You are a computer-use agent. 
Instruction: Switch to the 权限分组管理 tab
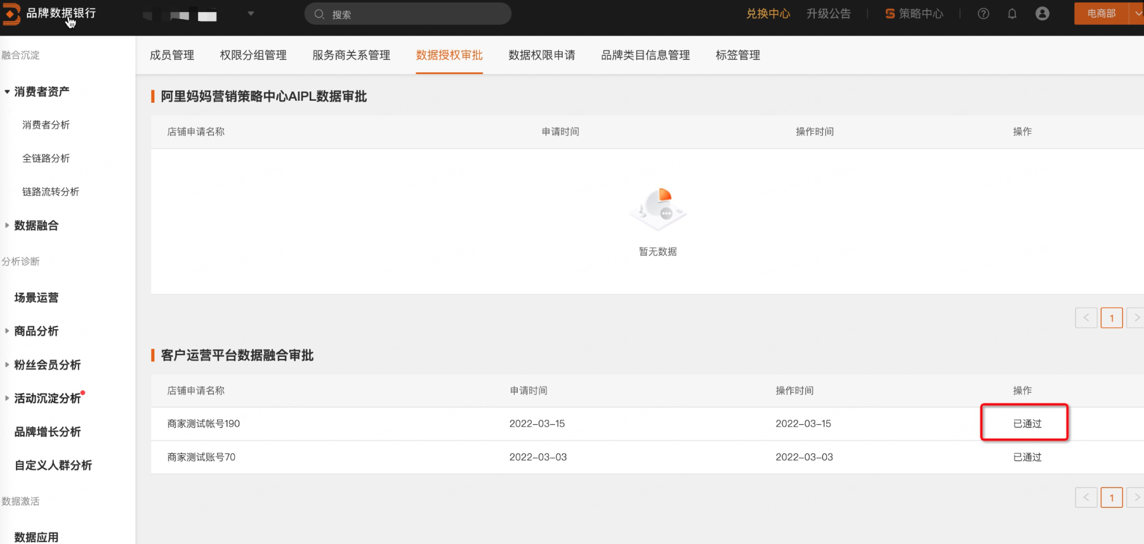coord(253,55)
